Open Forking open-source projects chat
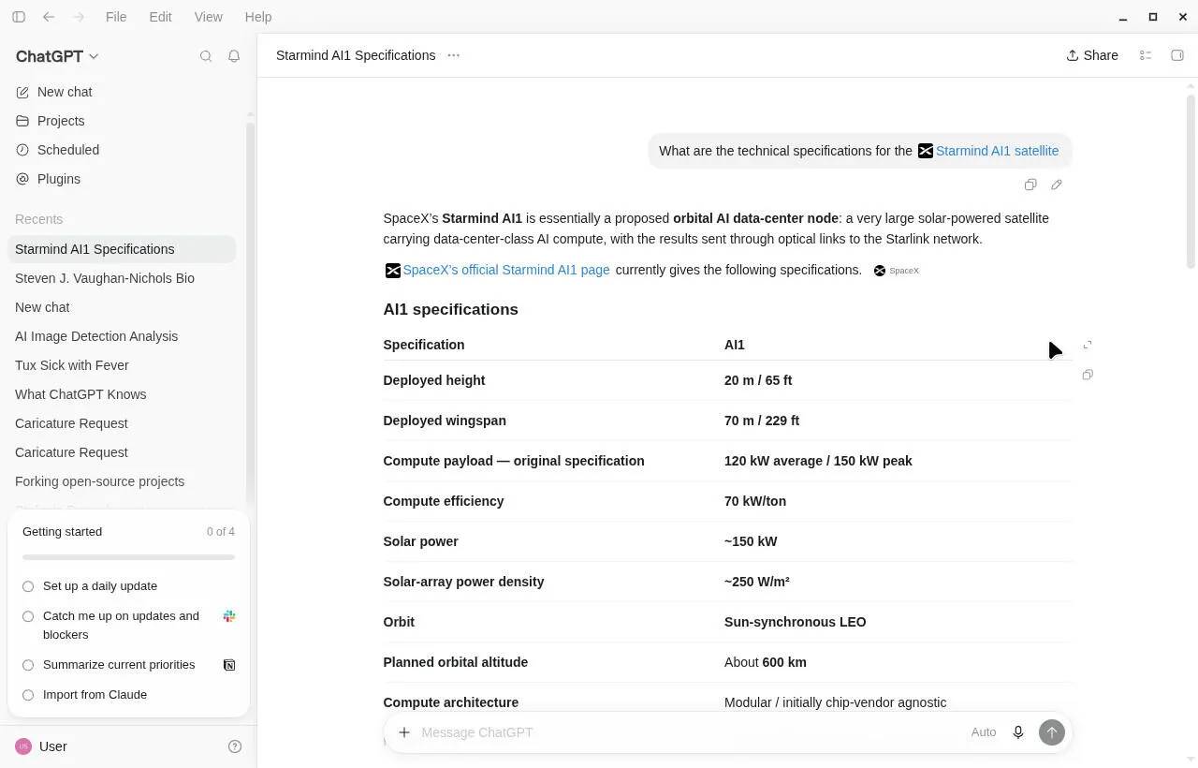1198x768 pixels. (x=122, y=481)
